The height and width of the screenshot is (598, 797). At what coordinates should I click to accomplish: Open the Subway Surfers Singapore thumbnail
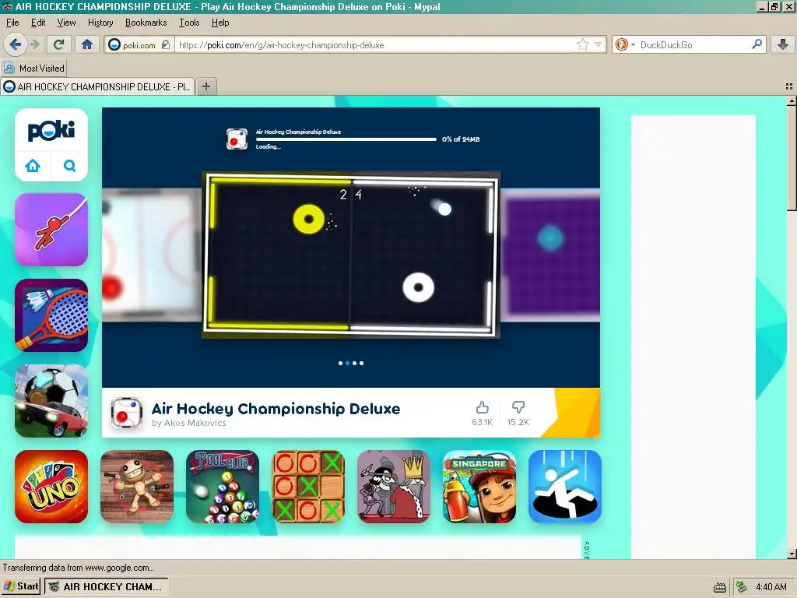pos(479,487)
